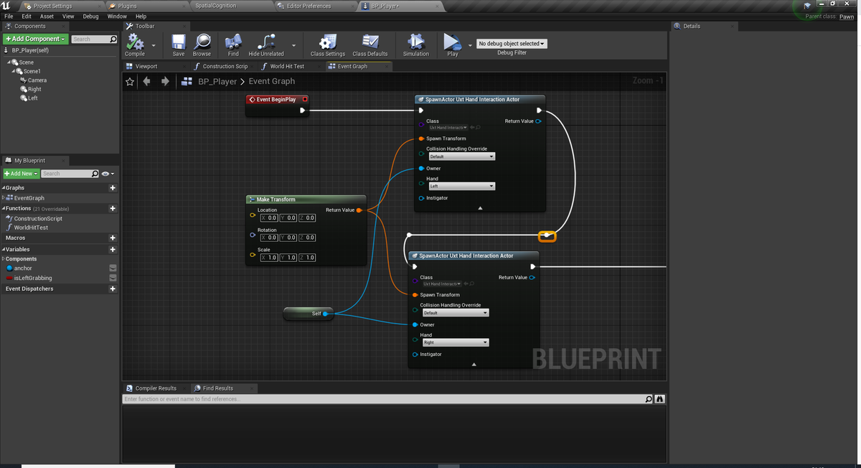The image size is (861, 468).
Task: Open the Class Settings toolbar icon
Action: coord(328,42)
